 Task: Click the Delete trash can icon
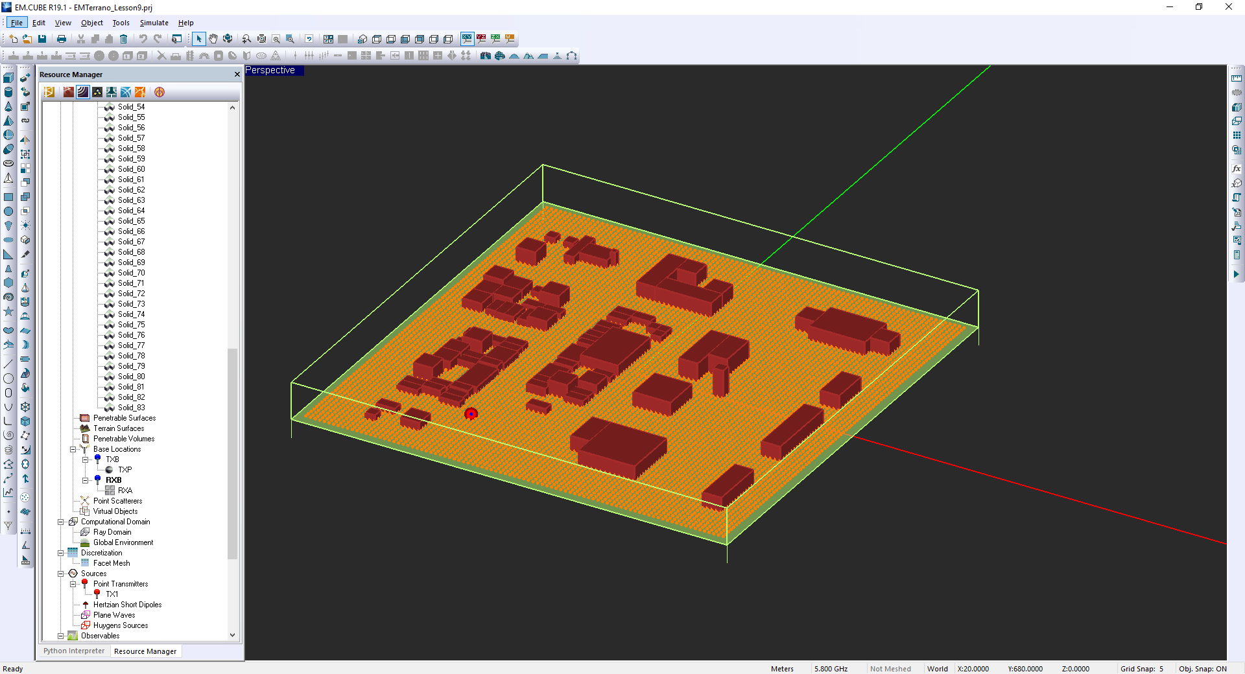click(x=123, y=39)
